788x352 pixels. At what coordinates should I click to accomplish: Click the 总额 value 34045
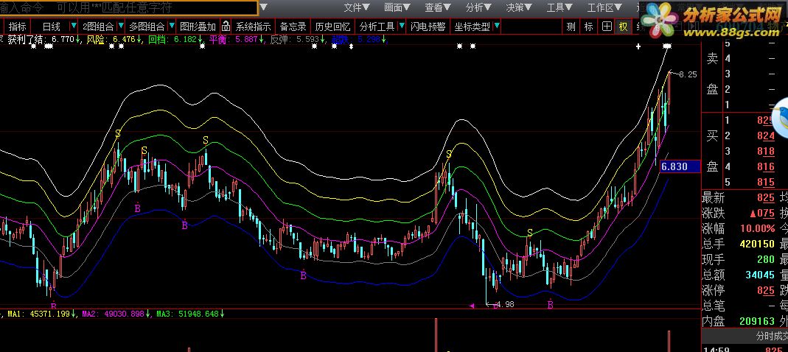click(x=759, y=275)
